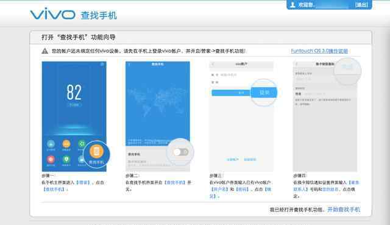Click the yellow round icon in step one phone screen

click(66, 144)
